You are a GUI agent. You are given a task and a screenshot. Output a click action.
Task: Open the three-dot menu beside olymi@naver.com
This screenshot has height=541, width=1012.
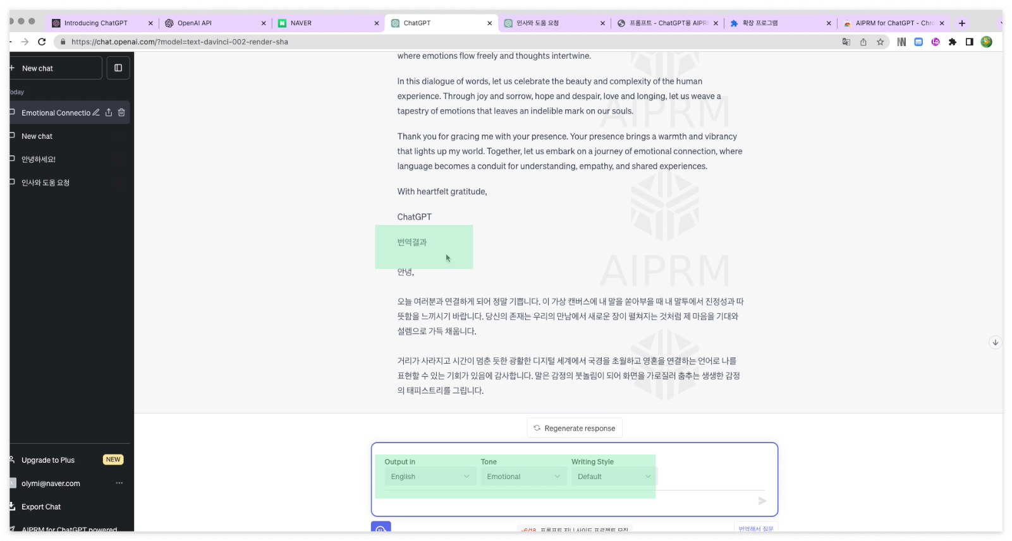119,483
